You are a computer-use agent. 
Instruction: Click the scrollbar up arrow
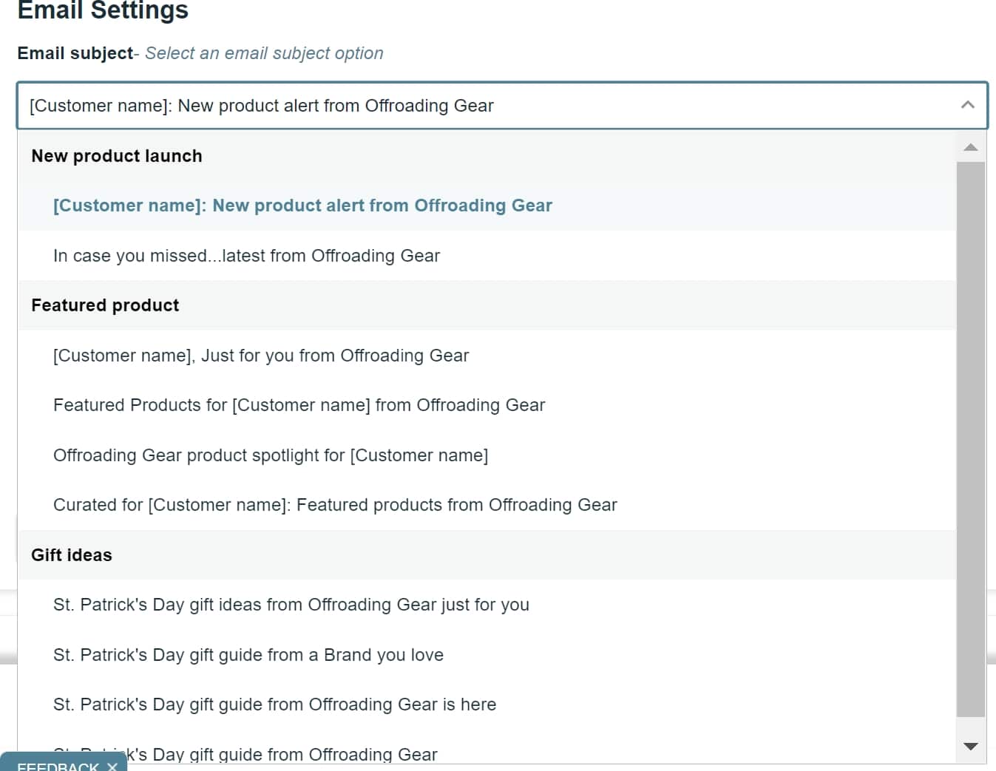pyautogui.click(x=971, y=147)
